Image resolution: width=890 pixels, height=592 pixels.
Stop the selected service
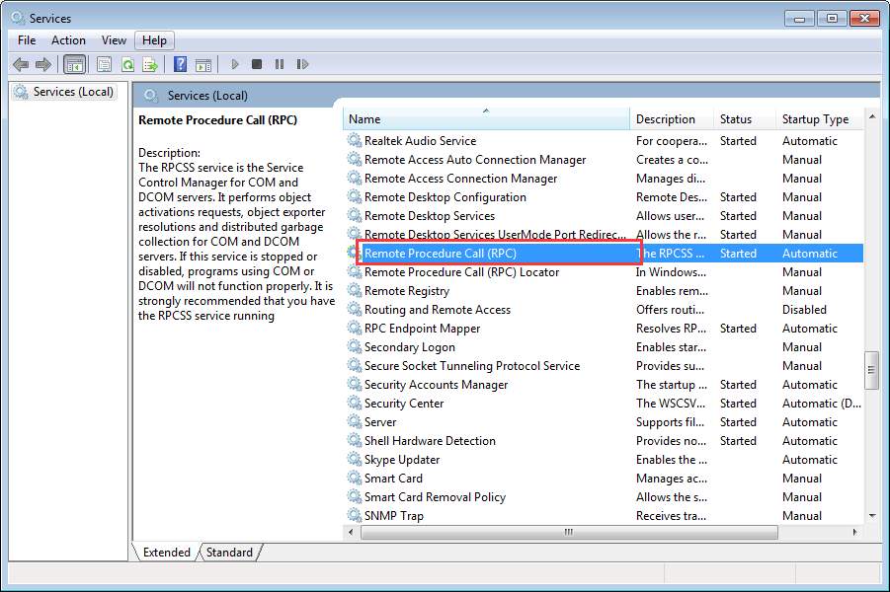coord(256,63)
